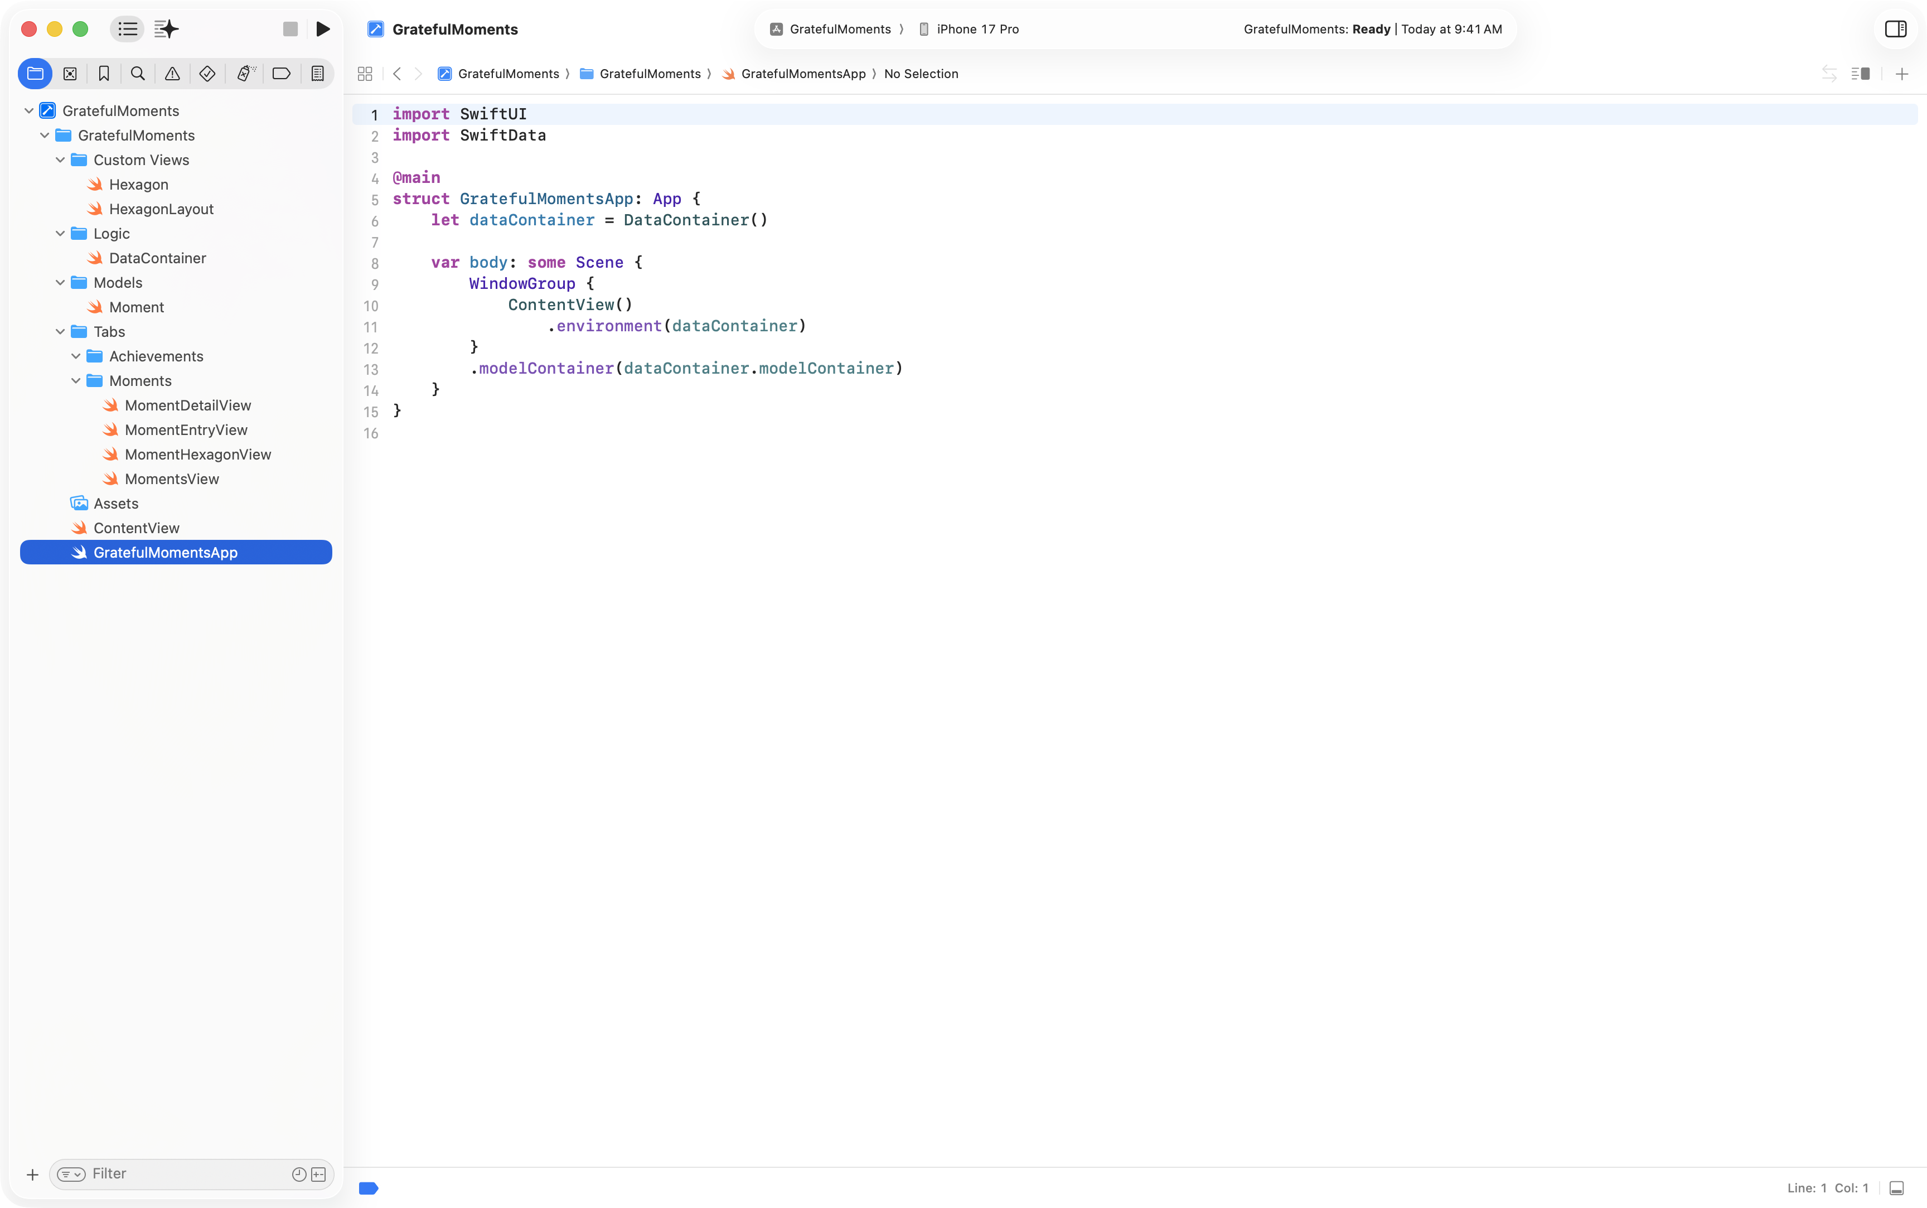Toggle the inspector panel at top right
Image resolution: width=1927 pixels, height=1208 pixels.
(1895, 30)
